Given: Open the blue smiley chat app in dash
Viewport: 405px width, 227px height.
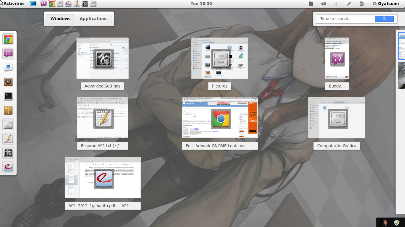Looking at the screenshot, I should (x=8, y=68).
